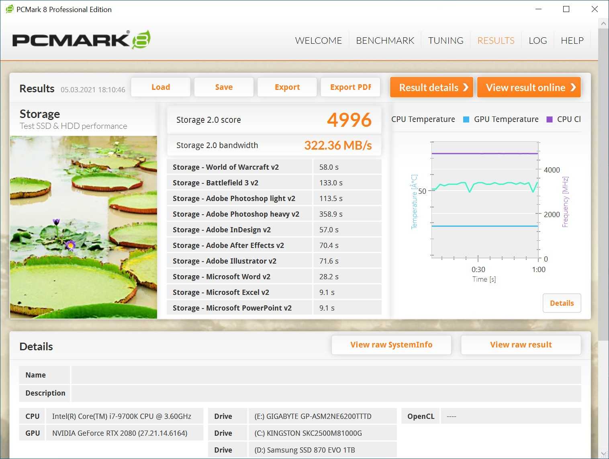The width and height of the screenshot is (609, 459).
Task: Click the PCMark 8 logo
Action: click(82, 40)
